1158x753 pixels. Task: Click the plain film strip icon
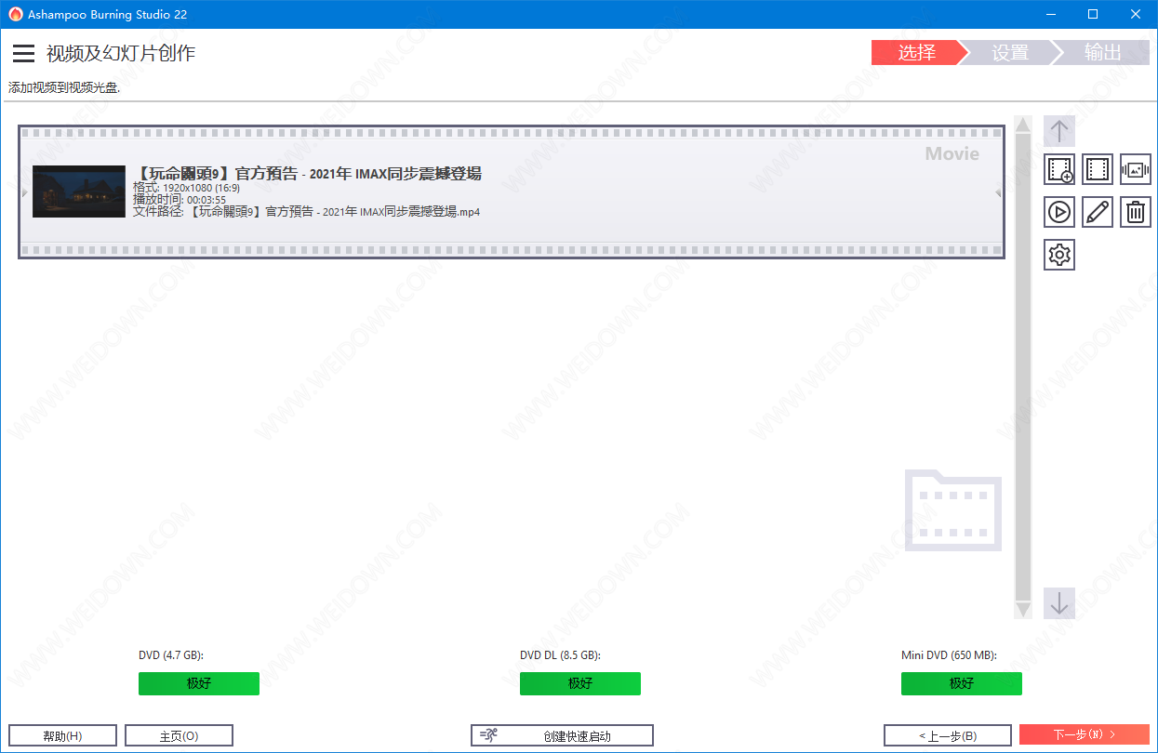[1098, 169]
